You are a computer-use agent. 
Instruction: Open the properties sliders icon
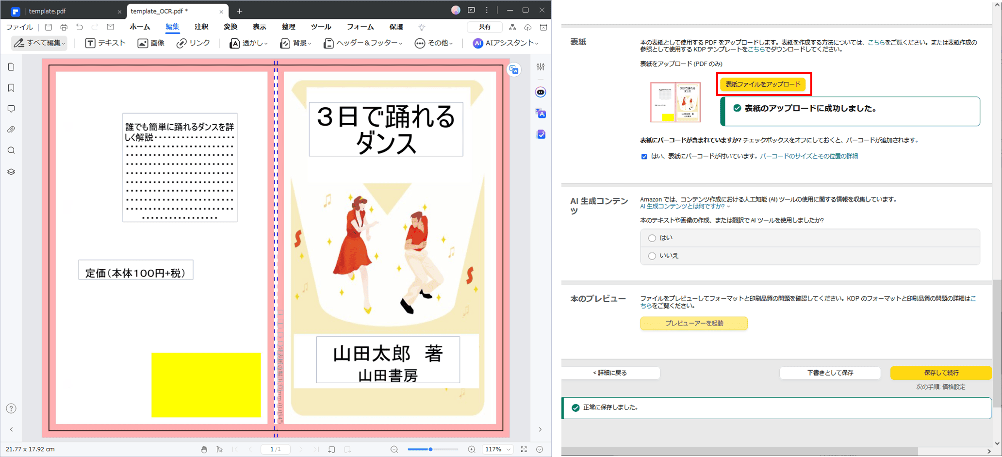click(541, 67)
